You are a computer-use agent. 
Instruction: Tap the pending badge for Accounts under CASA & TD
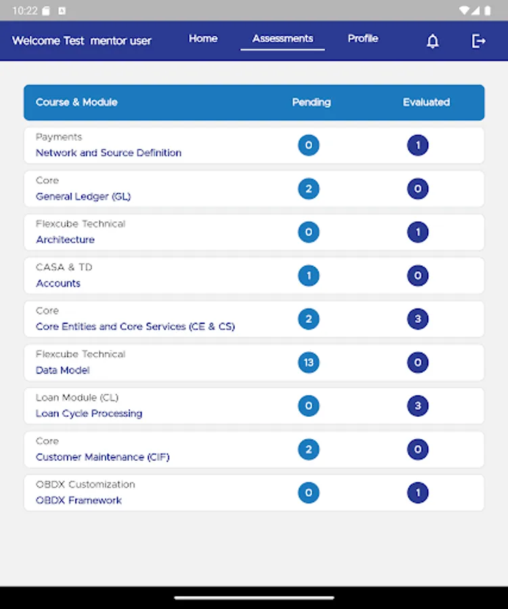coord(308,275)
